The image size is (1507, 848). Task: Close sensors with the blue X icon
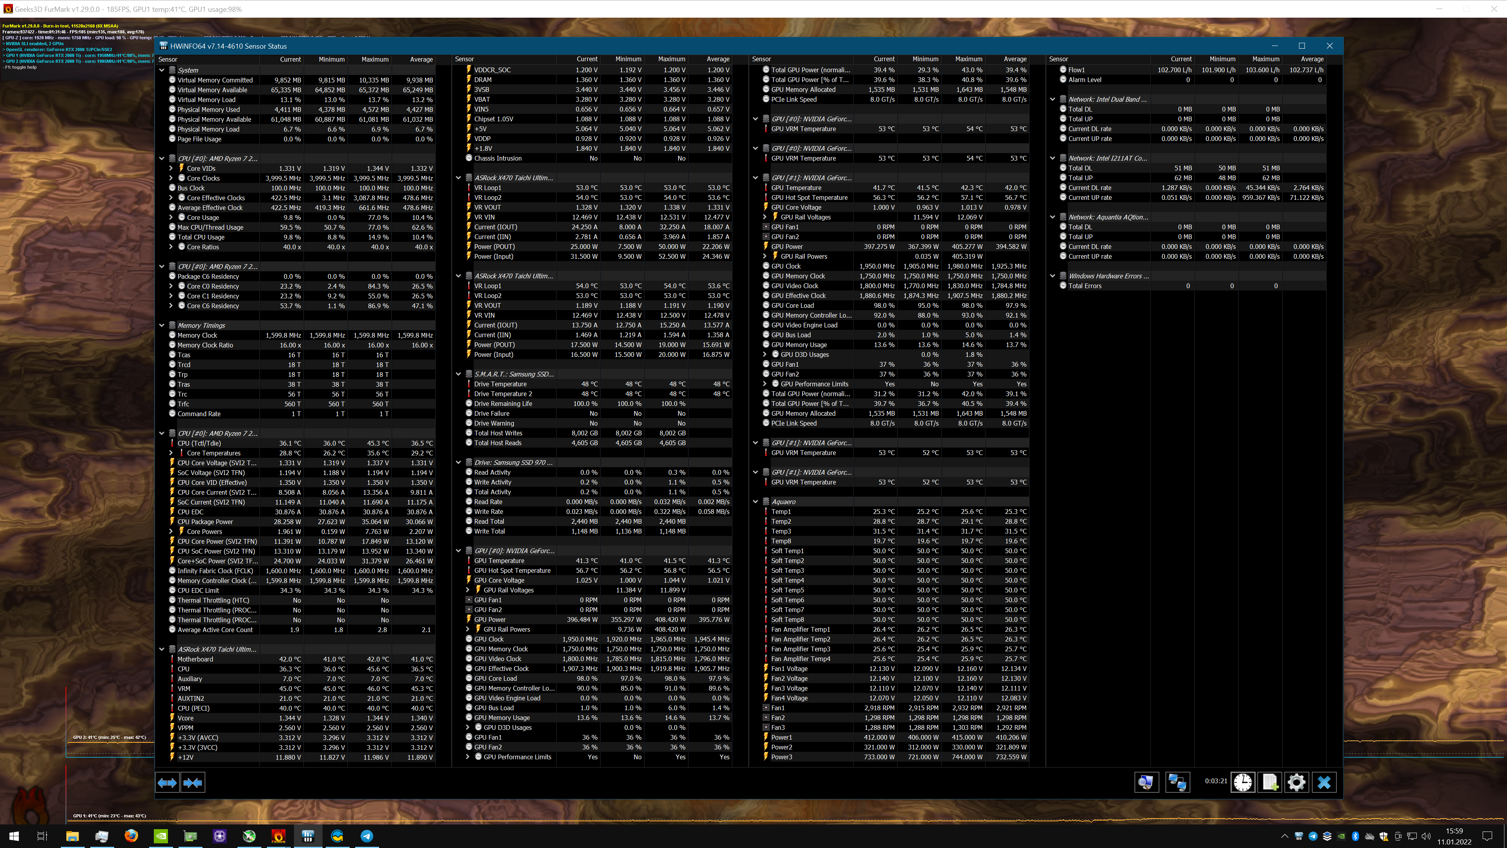(1324, 782)
